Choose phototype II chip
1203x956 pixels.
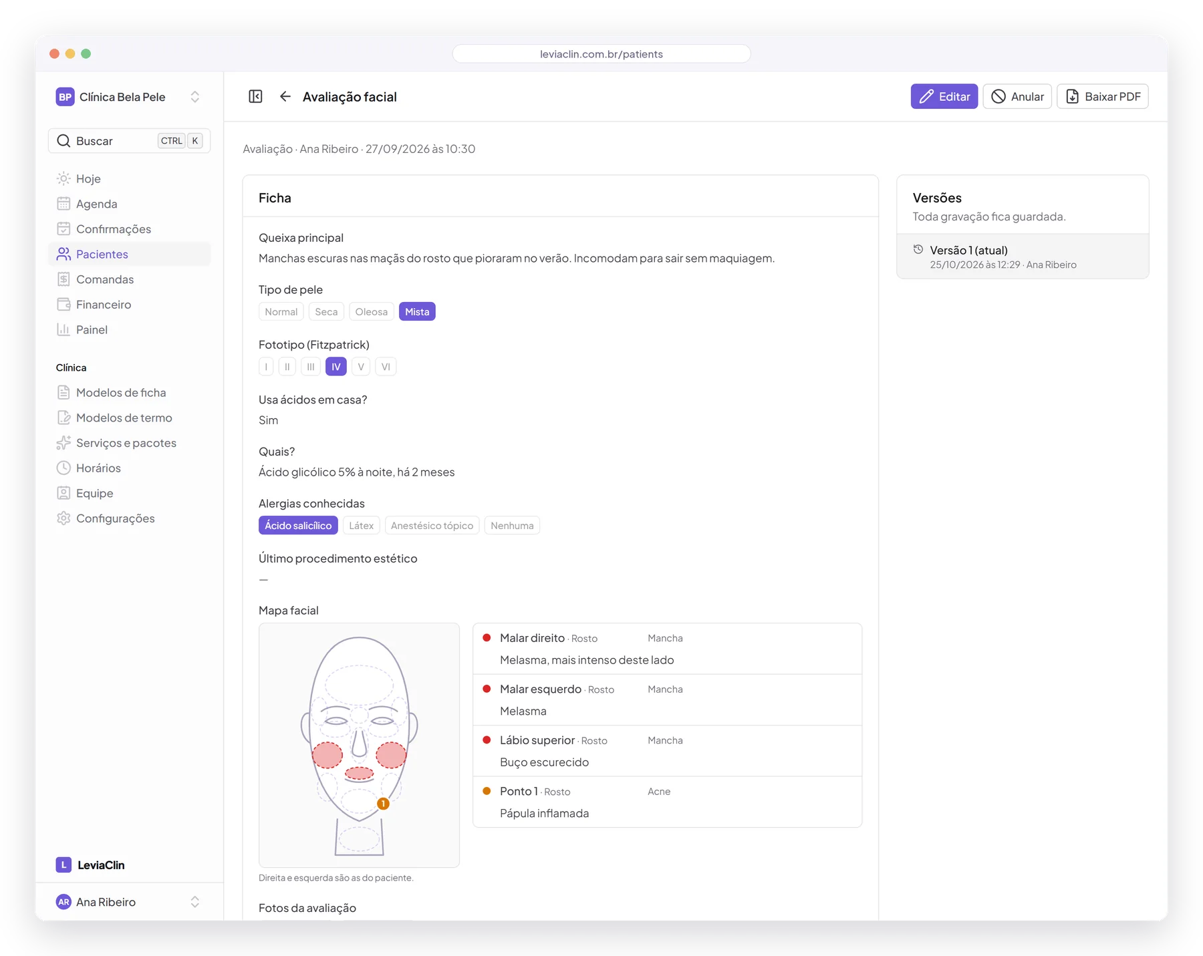click(287, 367)
